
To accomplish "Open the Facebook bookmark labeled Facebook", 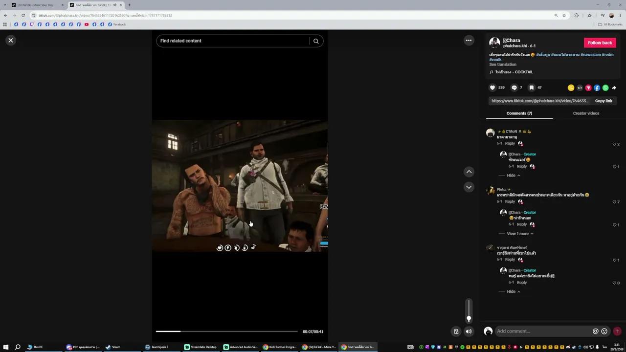I will (x=117, y=24).
